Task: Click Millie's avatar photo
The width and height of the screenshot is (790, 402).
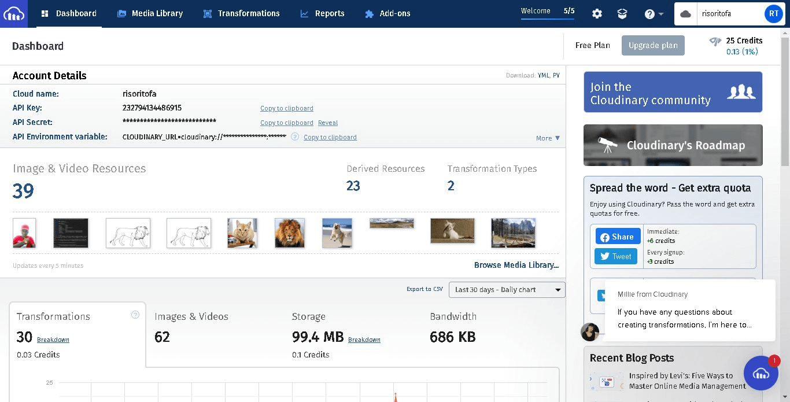Action: [x=590, y=332]
